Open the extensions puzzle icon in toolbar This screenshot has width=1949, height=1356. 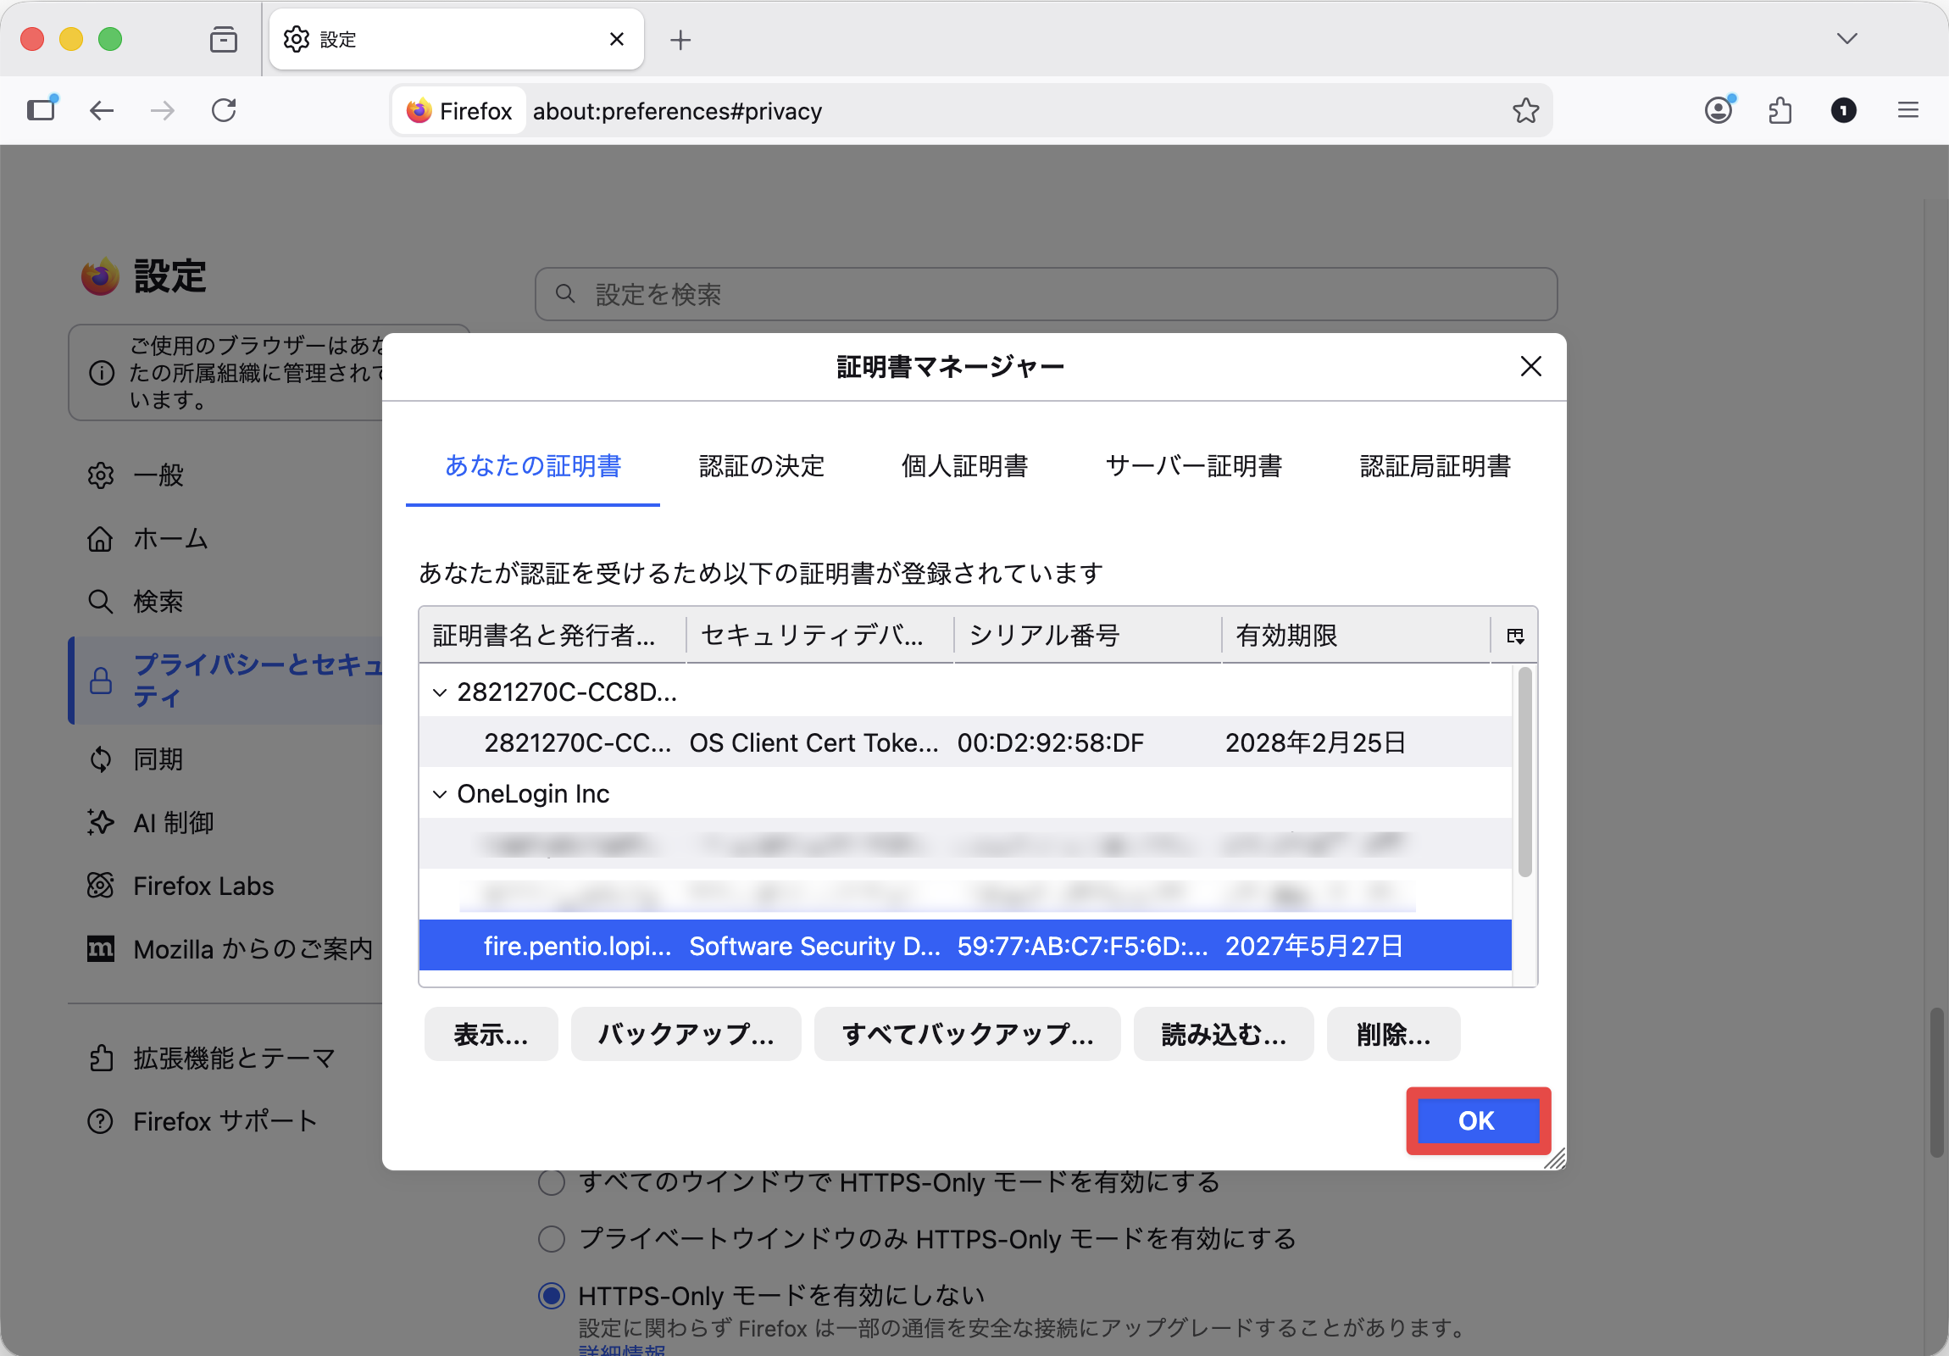coord(1781,110)
